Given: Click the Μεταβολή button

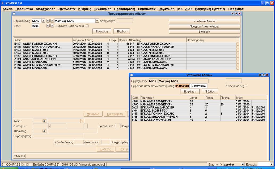Looking at the screenshot, I should pos(93,114).
